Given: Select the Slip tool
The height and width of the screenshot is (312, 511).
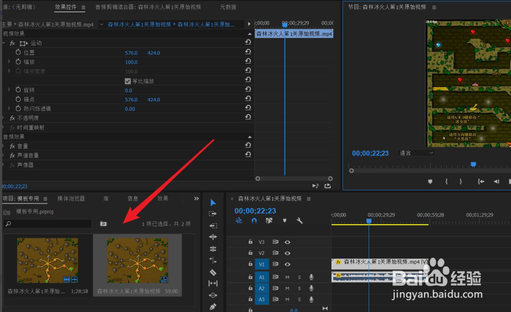Looking at the screenshot, I should pyautogui.click(x=213, y=284).
